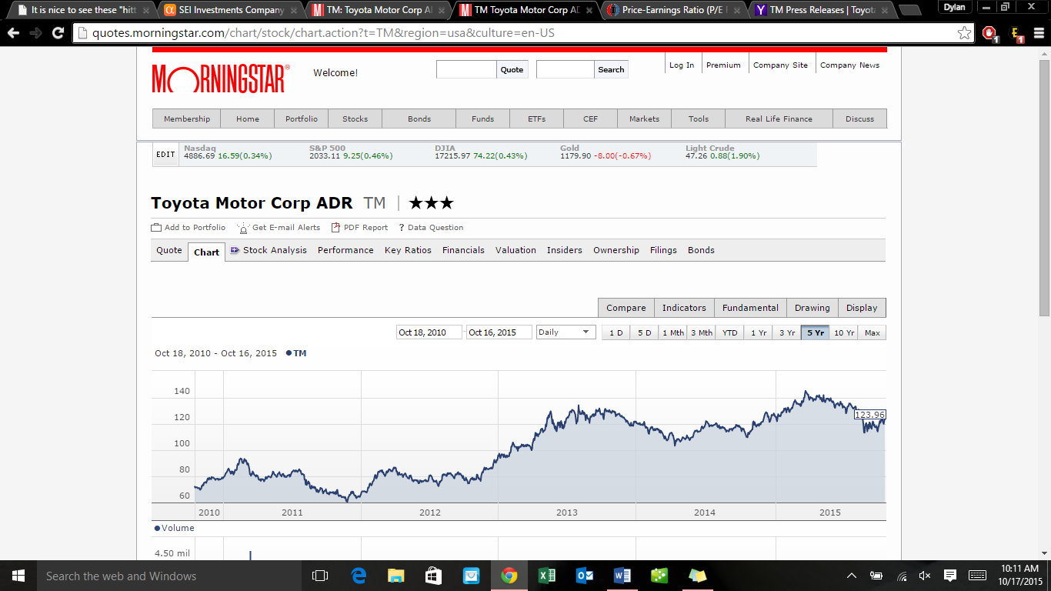Image resolution: width=1051 pixels, height=591 pixels.
Task: Select the 3 Mth time range
Action: click(701, 332)
